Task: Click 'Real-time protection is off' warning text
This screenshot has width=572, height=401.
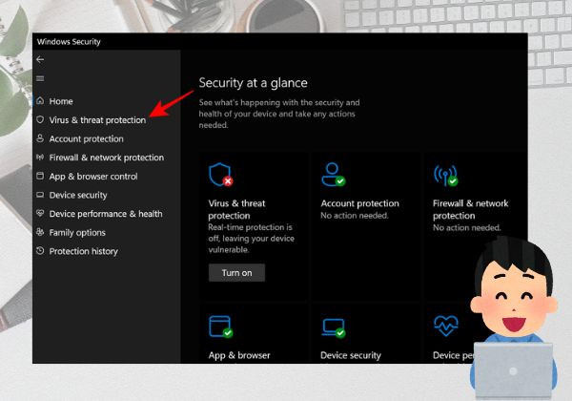Action: tap(252, 239)
